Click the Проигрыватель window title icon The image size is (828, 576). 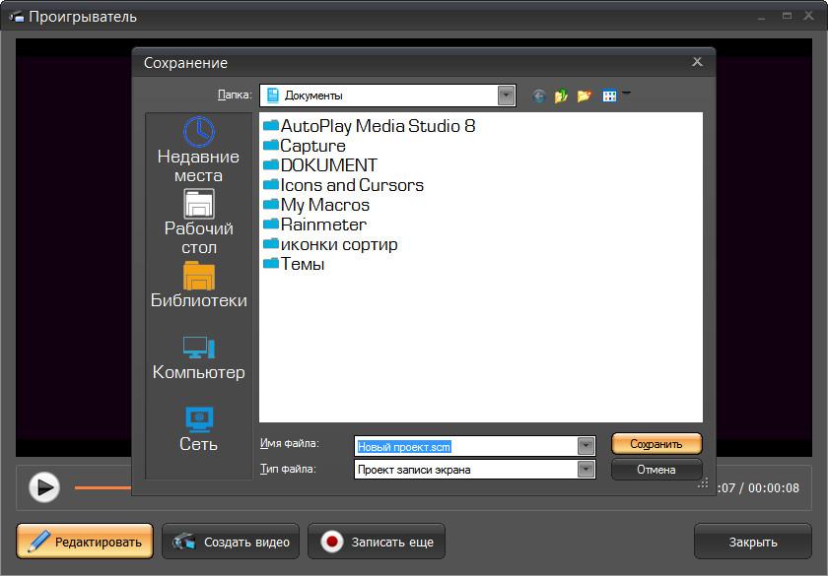pos(17,18)
